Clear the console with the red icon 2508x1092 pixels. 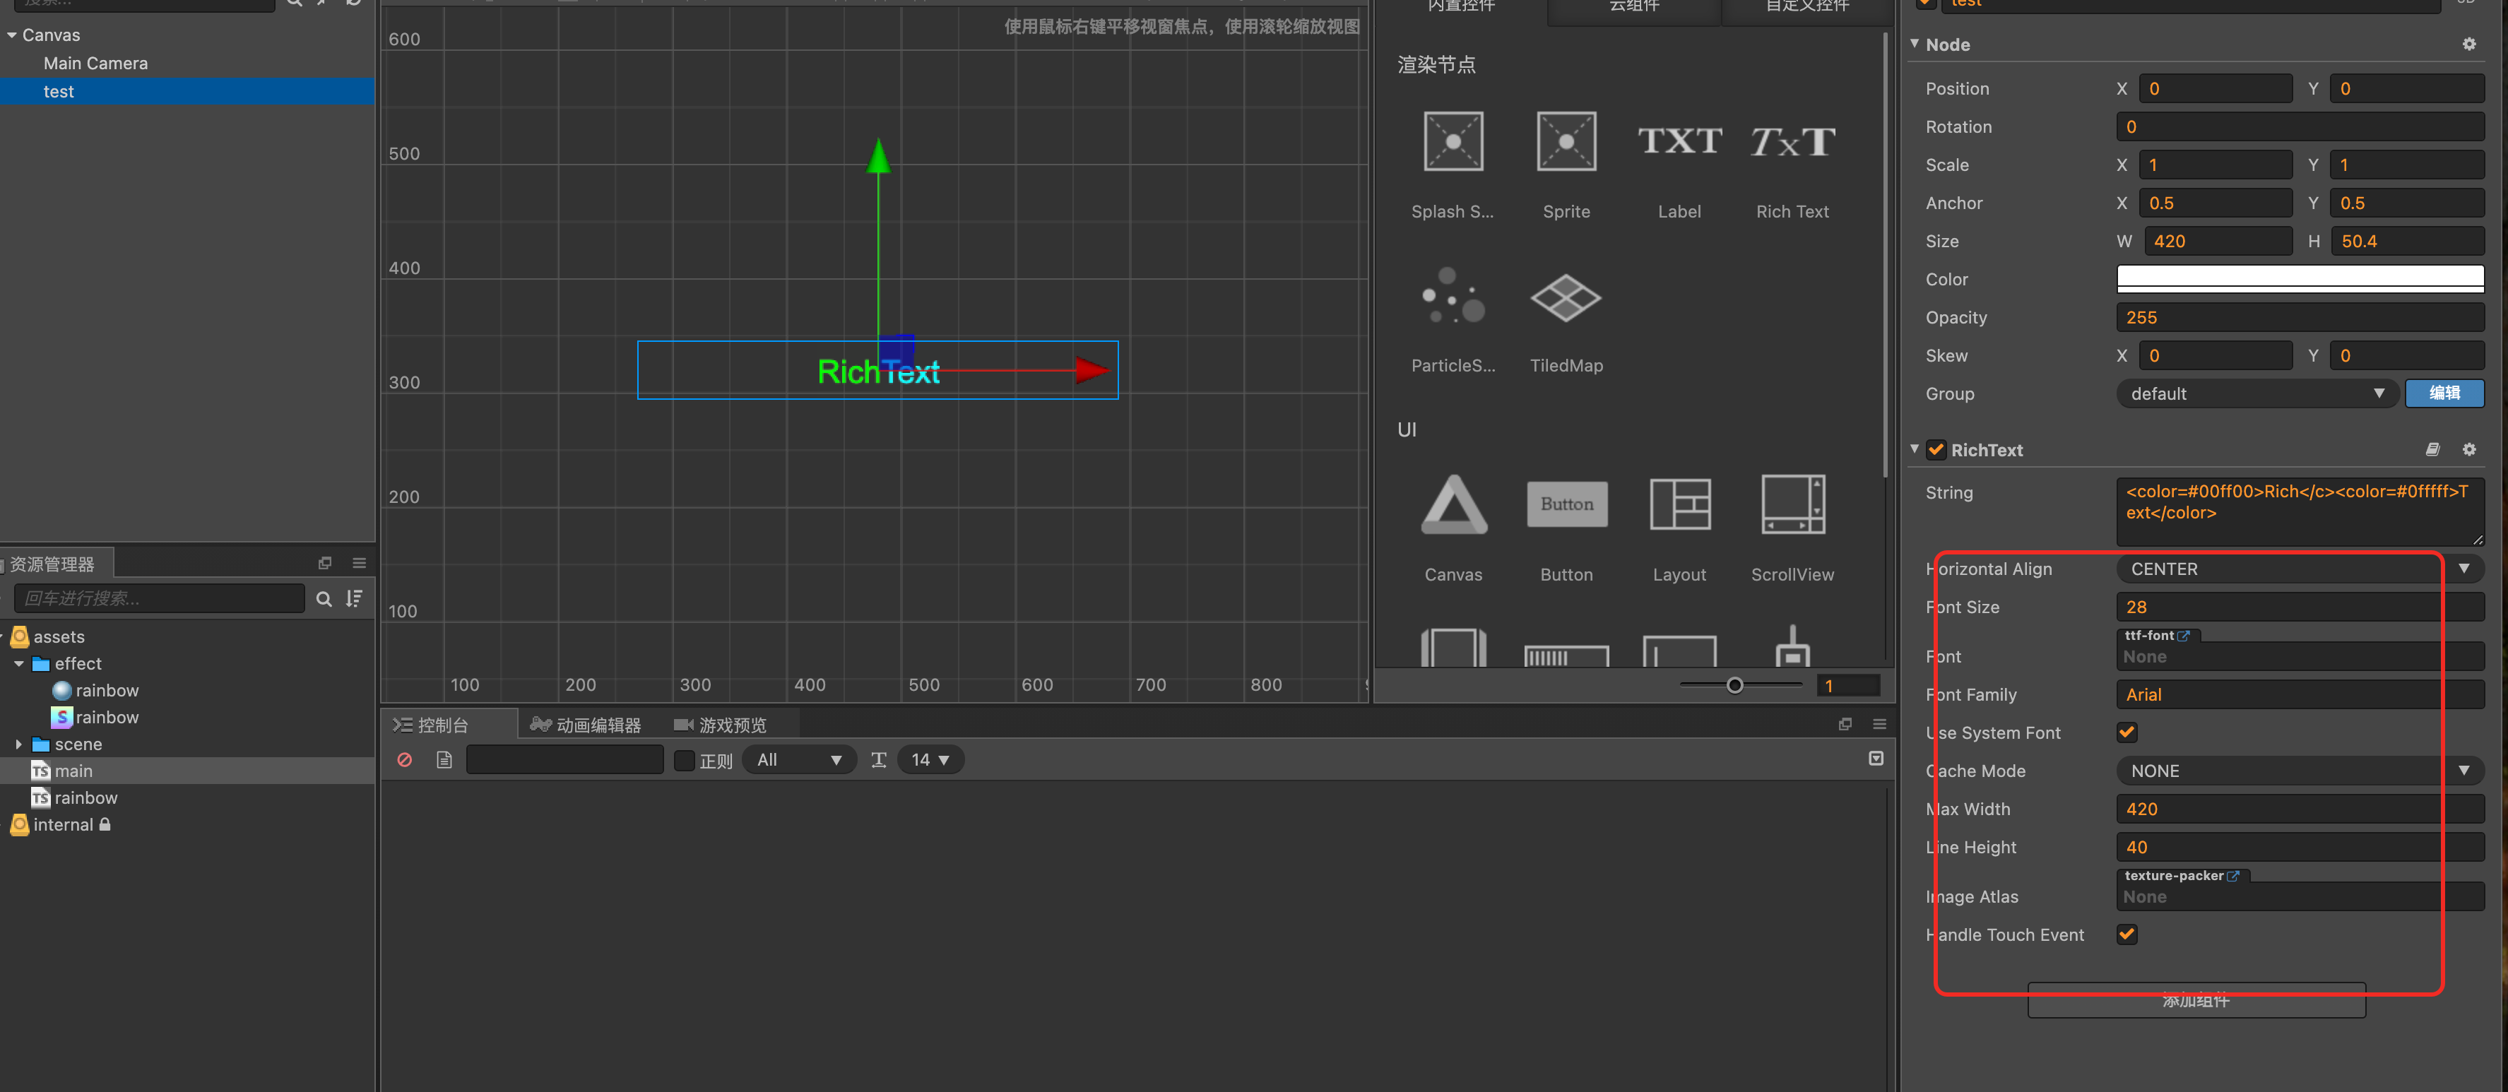click(x=405, y=759)
